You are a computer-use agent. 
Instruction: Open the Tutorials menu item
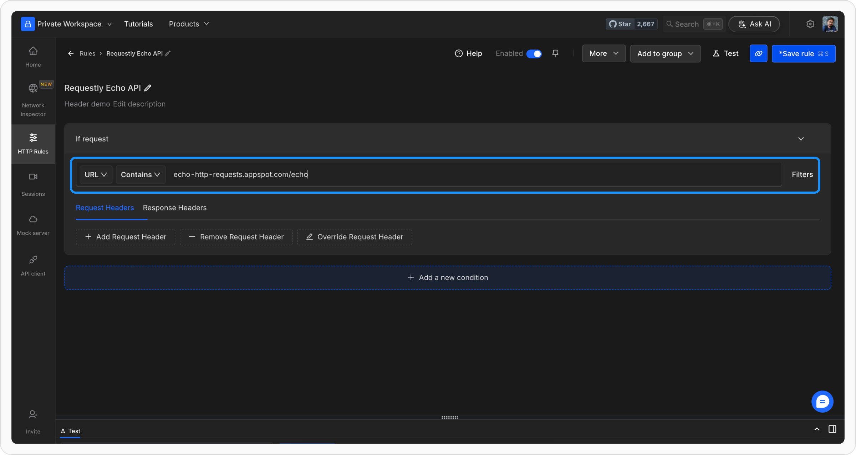[x=138, y=24]
